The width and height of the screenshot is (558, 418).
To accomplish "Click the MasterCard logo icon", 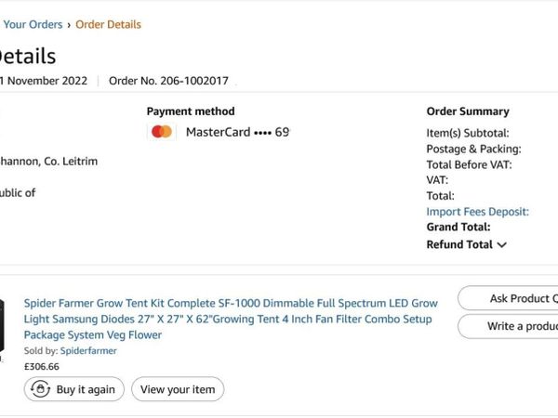I will click(x=162, y=132).
